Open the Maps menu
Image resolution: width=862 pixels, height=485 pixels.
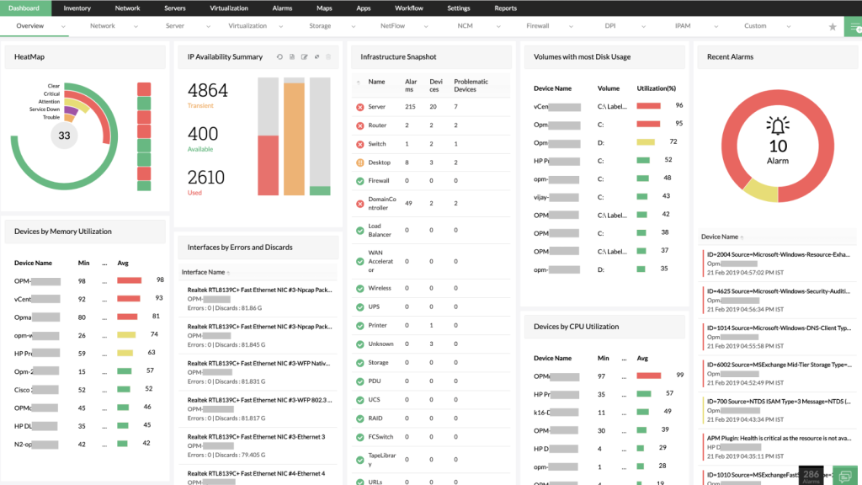pos(324,8)
